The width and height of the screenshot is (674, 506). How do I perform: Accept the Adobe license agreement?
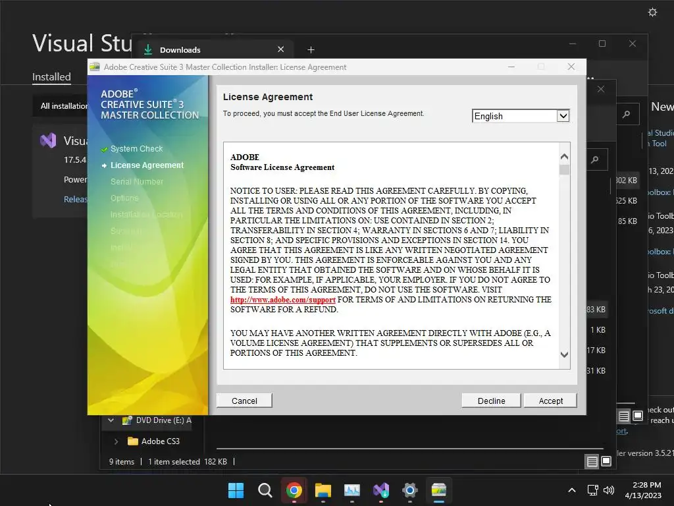550,401
